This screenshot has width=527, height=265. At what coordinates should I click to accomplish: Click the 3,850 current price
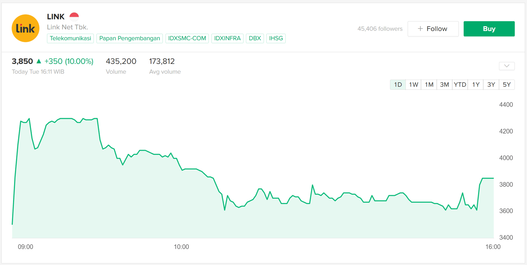pyautogui.click(x=22, y=61)
